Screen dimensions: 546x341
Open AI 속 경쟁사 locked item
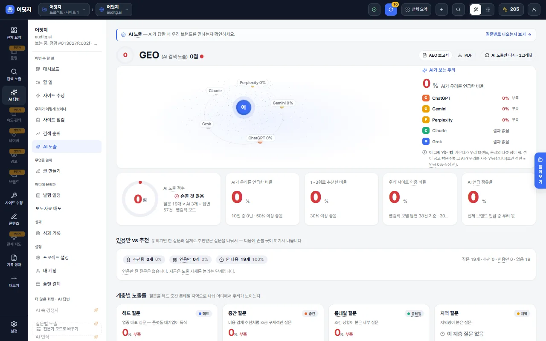click(x=67, y=310)
